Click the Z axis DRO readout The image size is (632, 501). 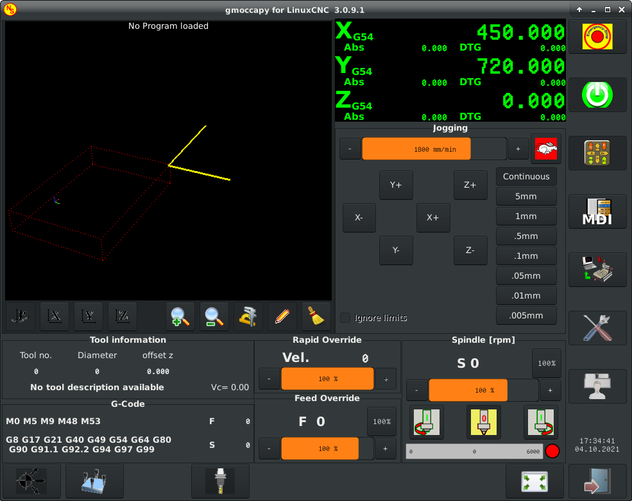click(x=534, y=101)
